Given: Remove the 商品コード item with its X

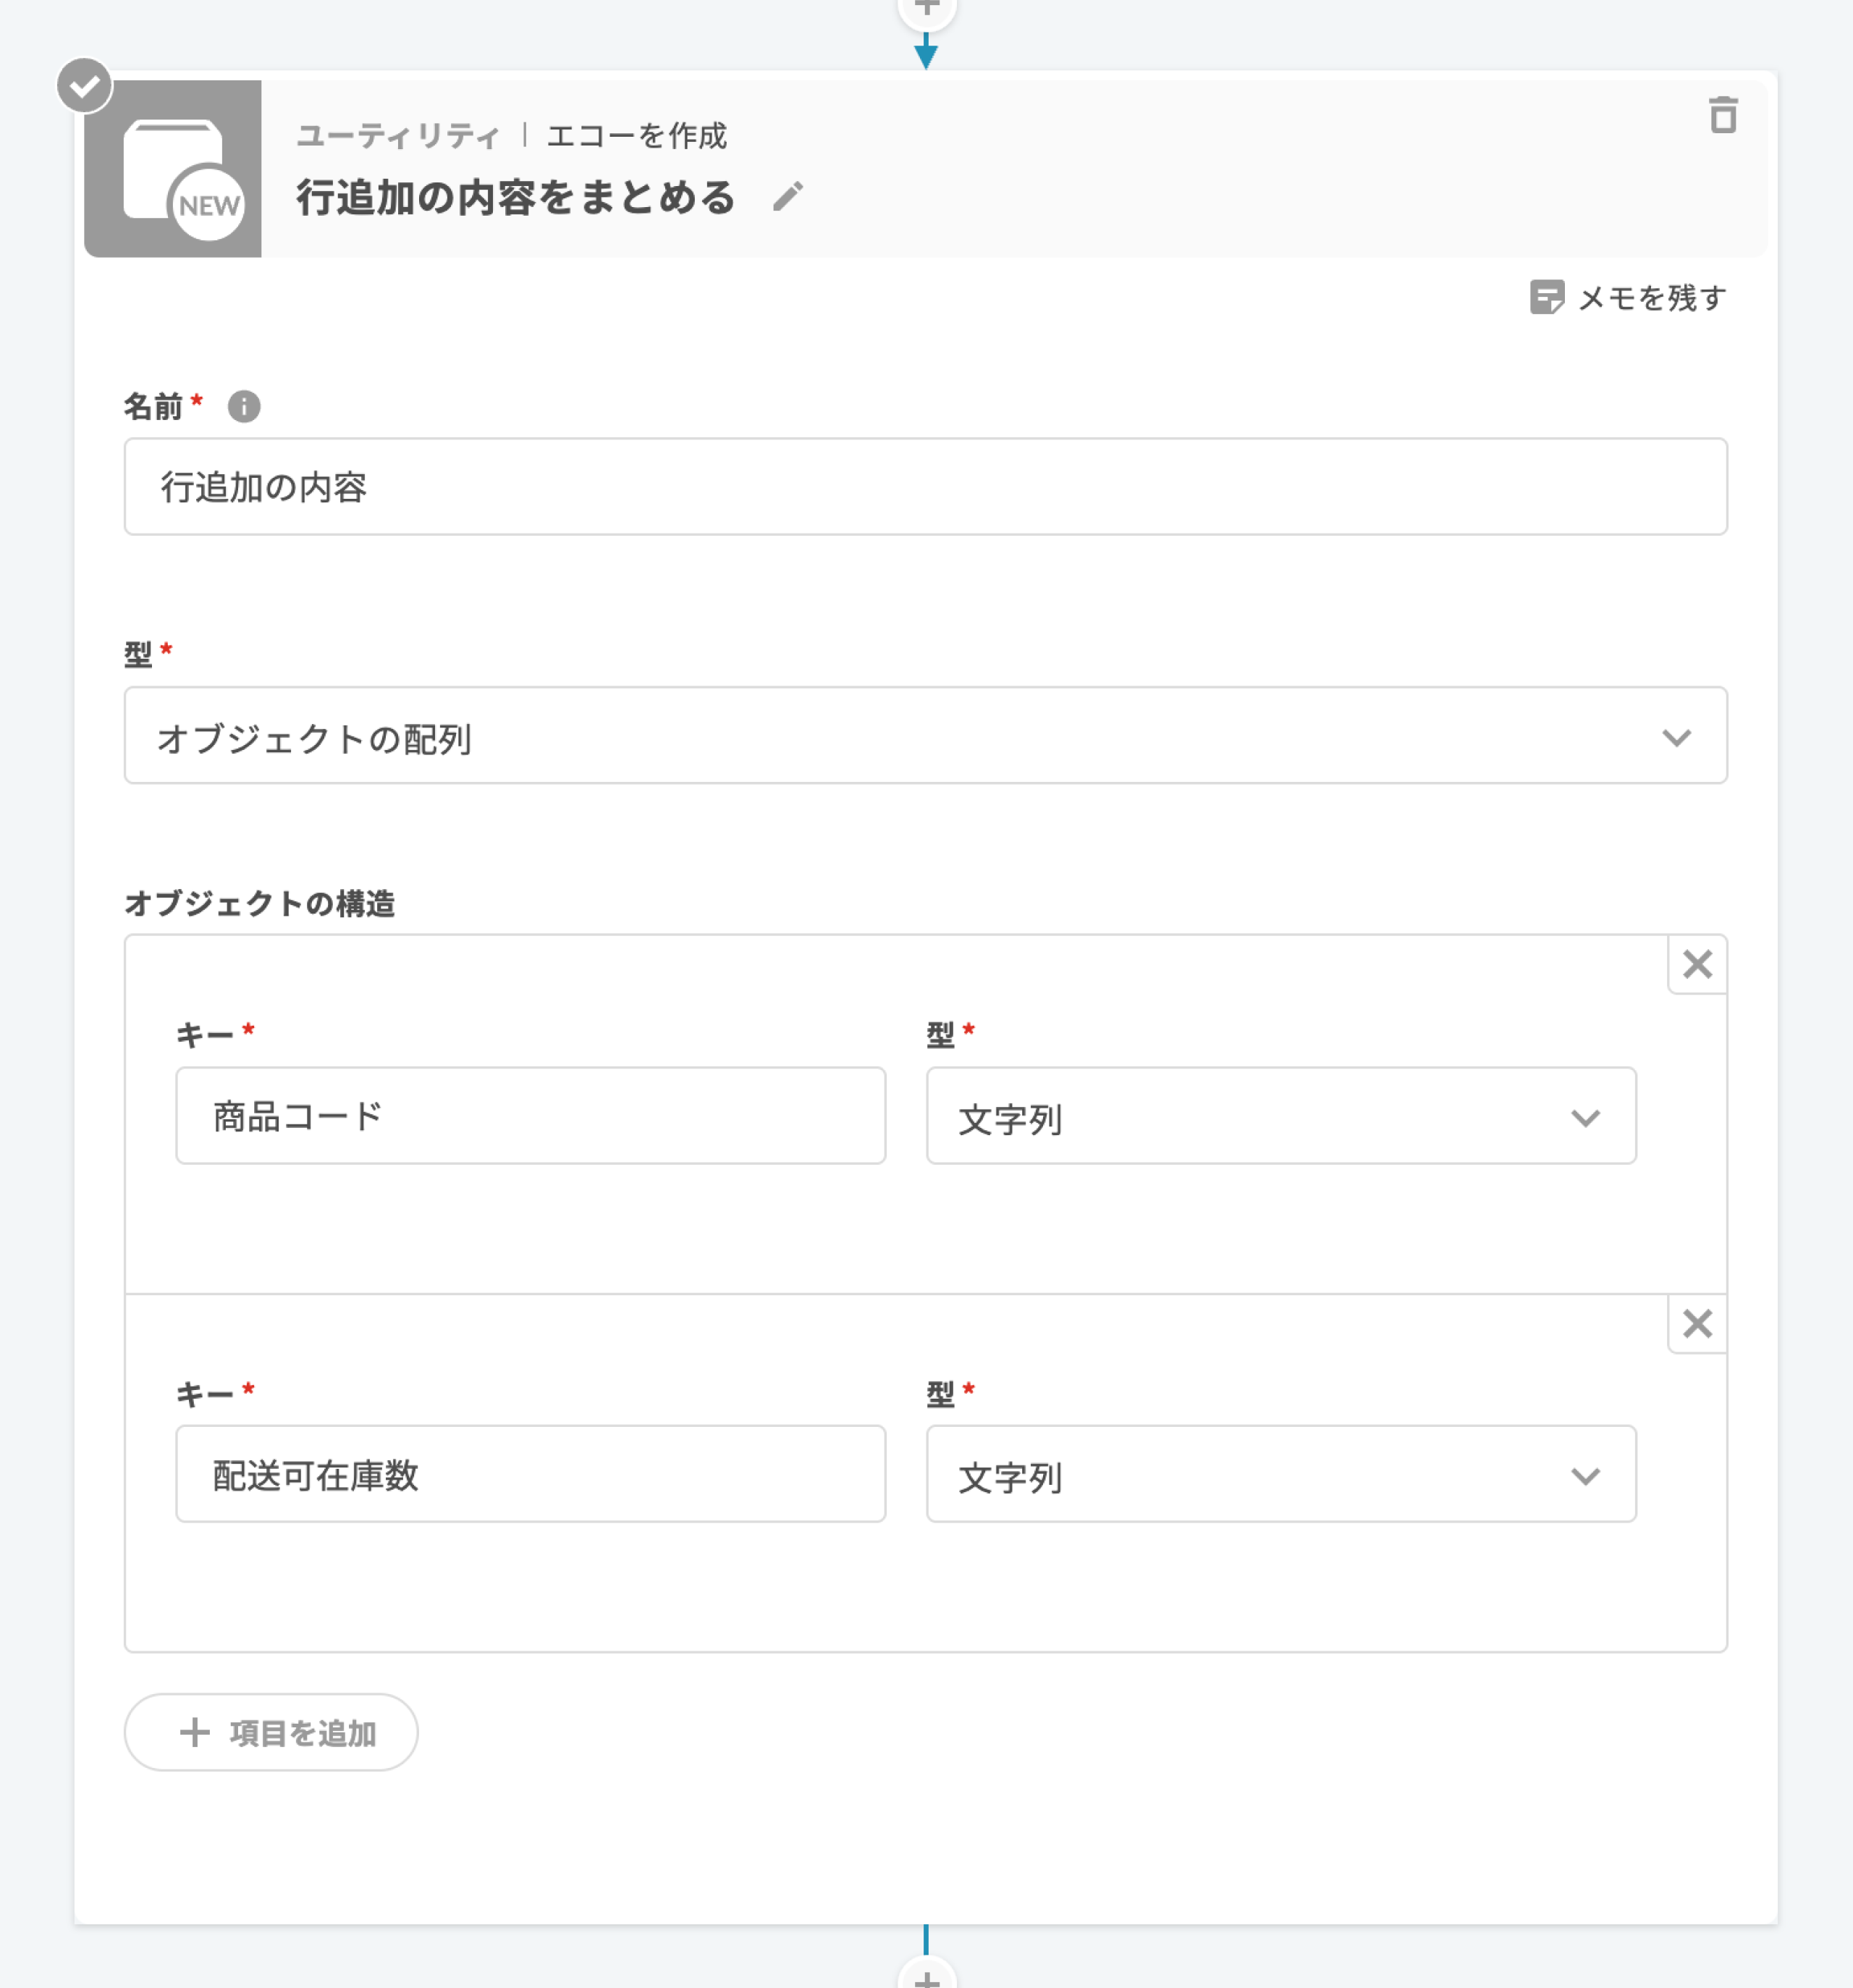Looking at the screenshot, I should 1697,965.
